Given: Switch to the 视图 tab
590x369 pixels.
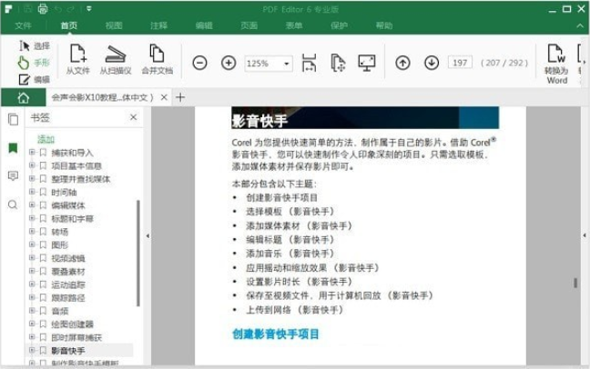Looking at the screenshot, I should tap(114, 25).
